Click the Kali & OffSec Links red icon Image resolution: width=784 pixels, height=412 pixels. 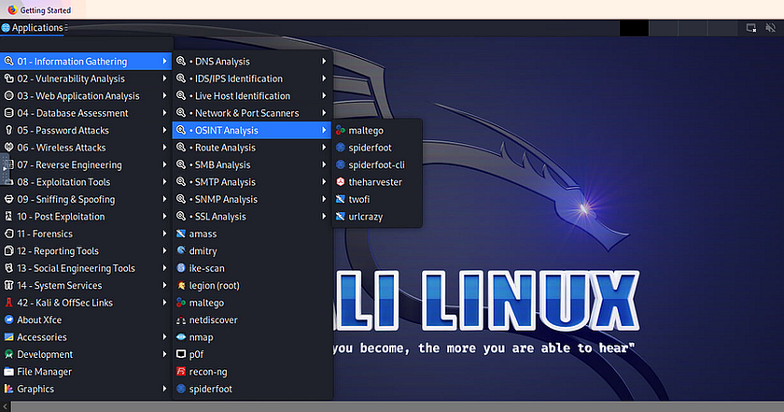[8, 303]
